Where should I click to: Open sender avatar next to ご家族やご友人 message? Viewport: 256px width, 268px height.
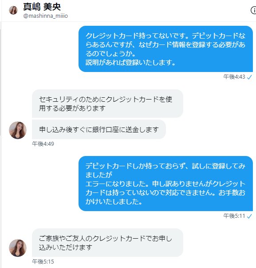[18, 248]
